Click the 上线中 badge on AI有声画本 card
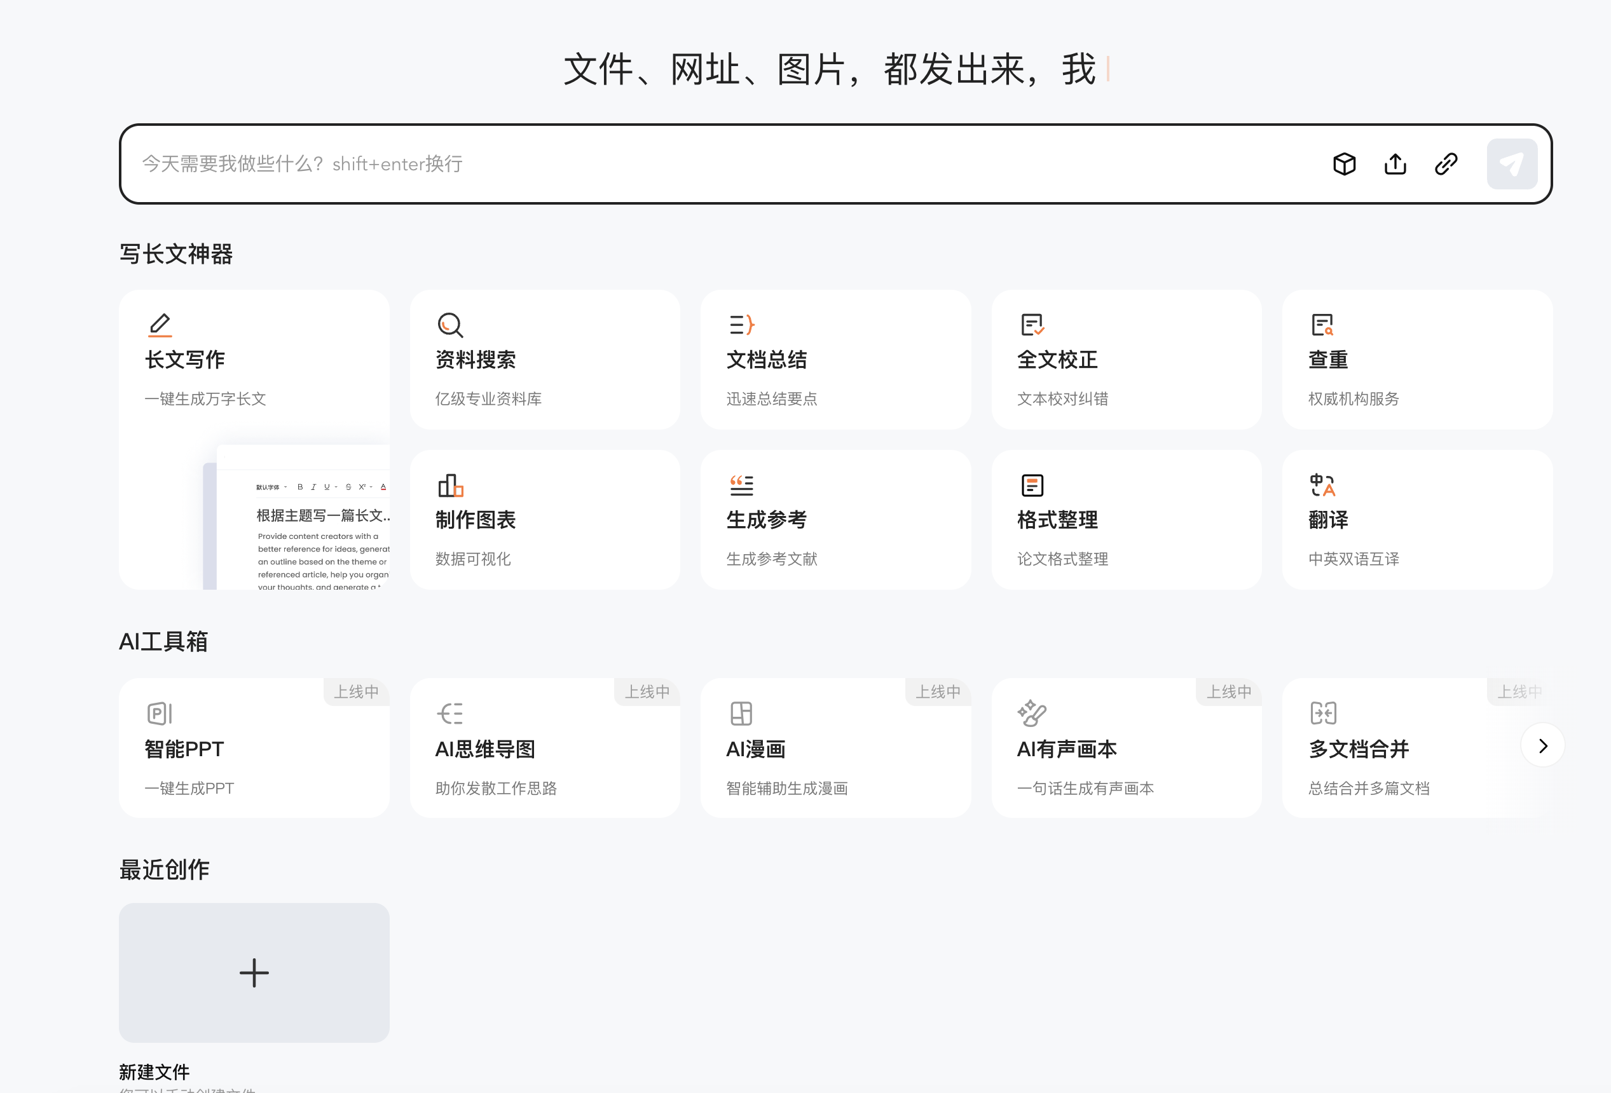Viewport: 1611px width, 1093px height. [x=1229, y=691]
